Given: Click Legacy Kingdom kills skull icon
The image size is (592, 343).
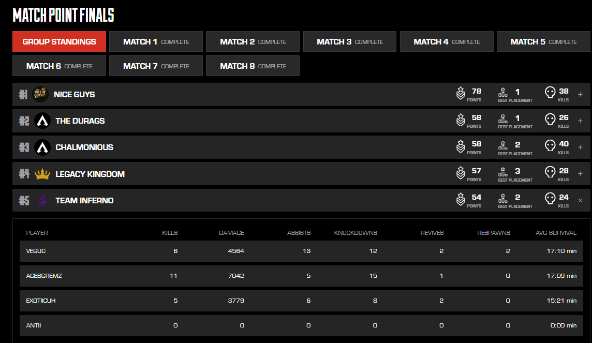Looking at the screenshot, I should pyautogui.click(x=550, y=172).
